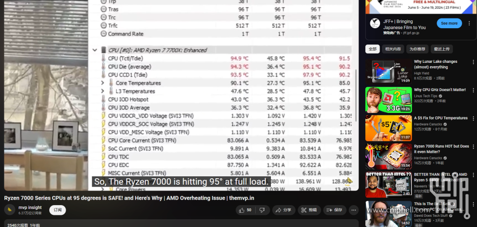Open Ryzen 7000 Runs HOT video thumbnail

388,156
